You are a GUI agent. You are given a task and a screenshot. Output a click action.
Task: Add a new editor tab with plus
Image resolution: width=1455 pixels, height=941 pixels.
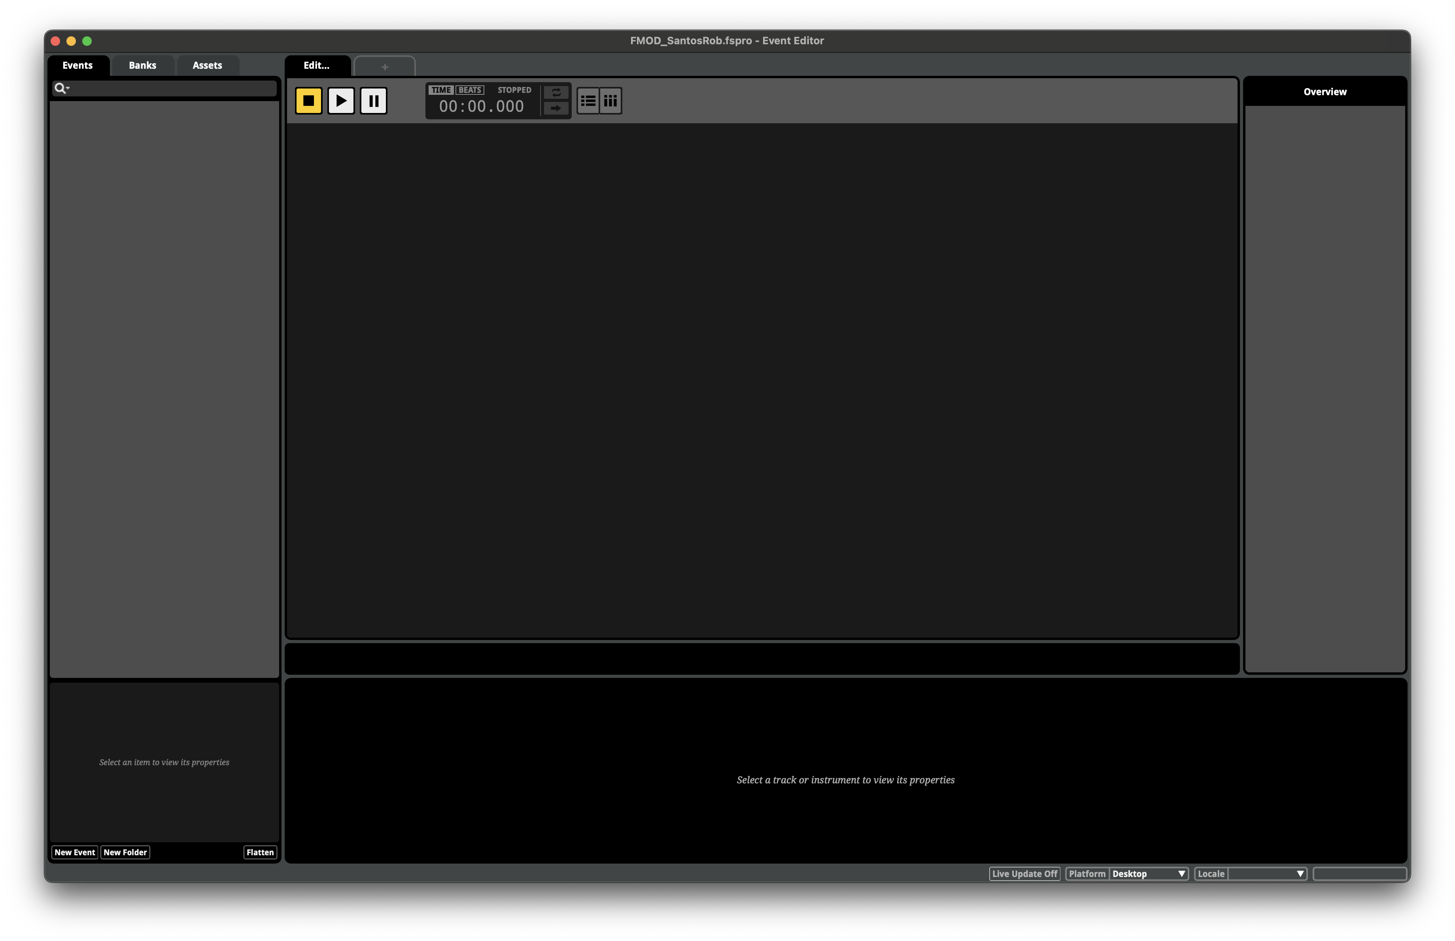tap(385, 66)
